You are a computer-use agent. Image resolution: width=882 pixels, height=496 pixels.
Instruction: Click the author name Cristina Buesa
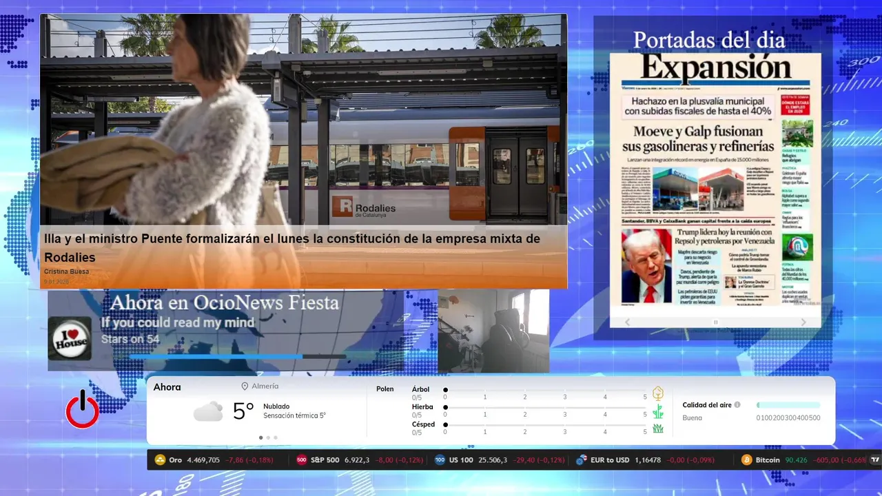[x=66, y=271]
